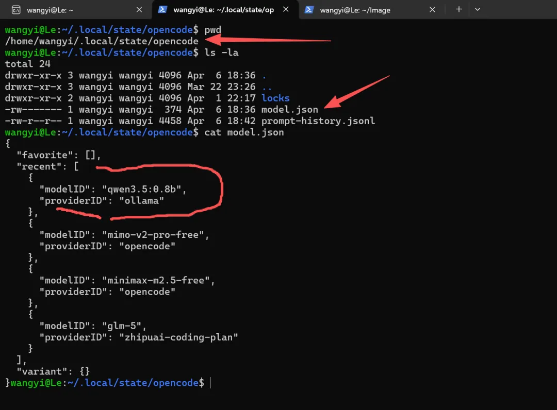Open the new tab profile dropdown chevron
Viewport: 557px width, 410px height.
click(x=478, y=10)
